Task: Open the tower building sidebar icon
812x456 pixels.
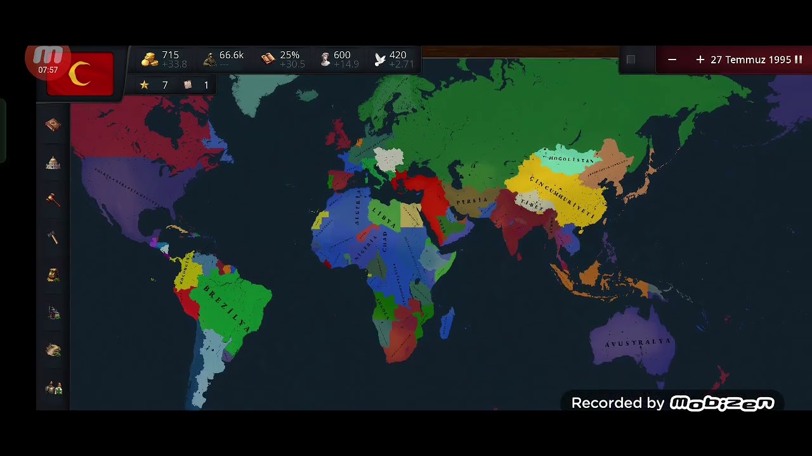Action: [x=53, y=312]
